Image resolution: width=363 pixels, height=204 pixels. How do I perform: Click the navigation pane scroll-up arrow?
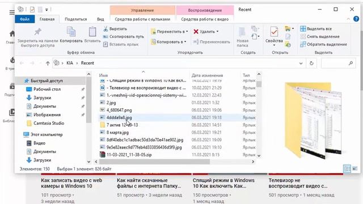coord(88,74)
